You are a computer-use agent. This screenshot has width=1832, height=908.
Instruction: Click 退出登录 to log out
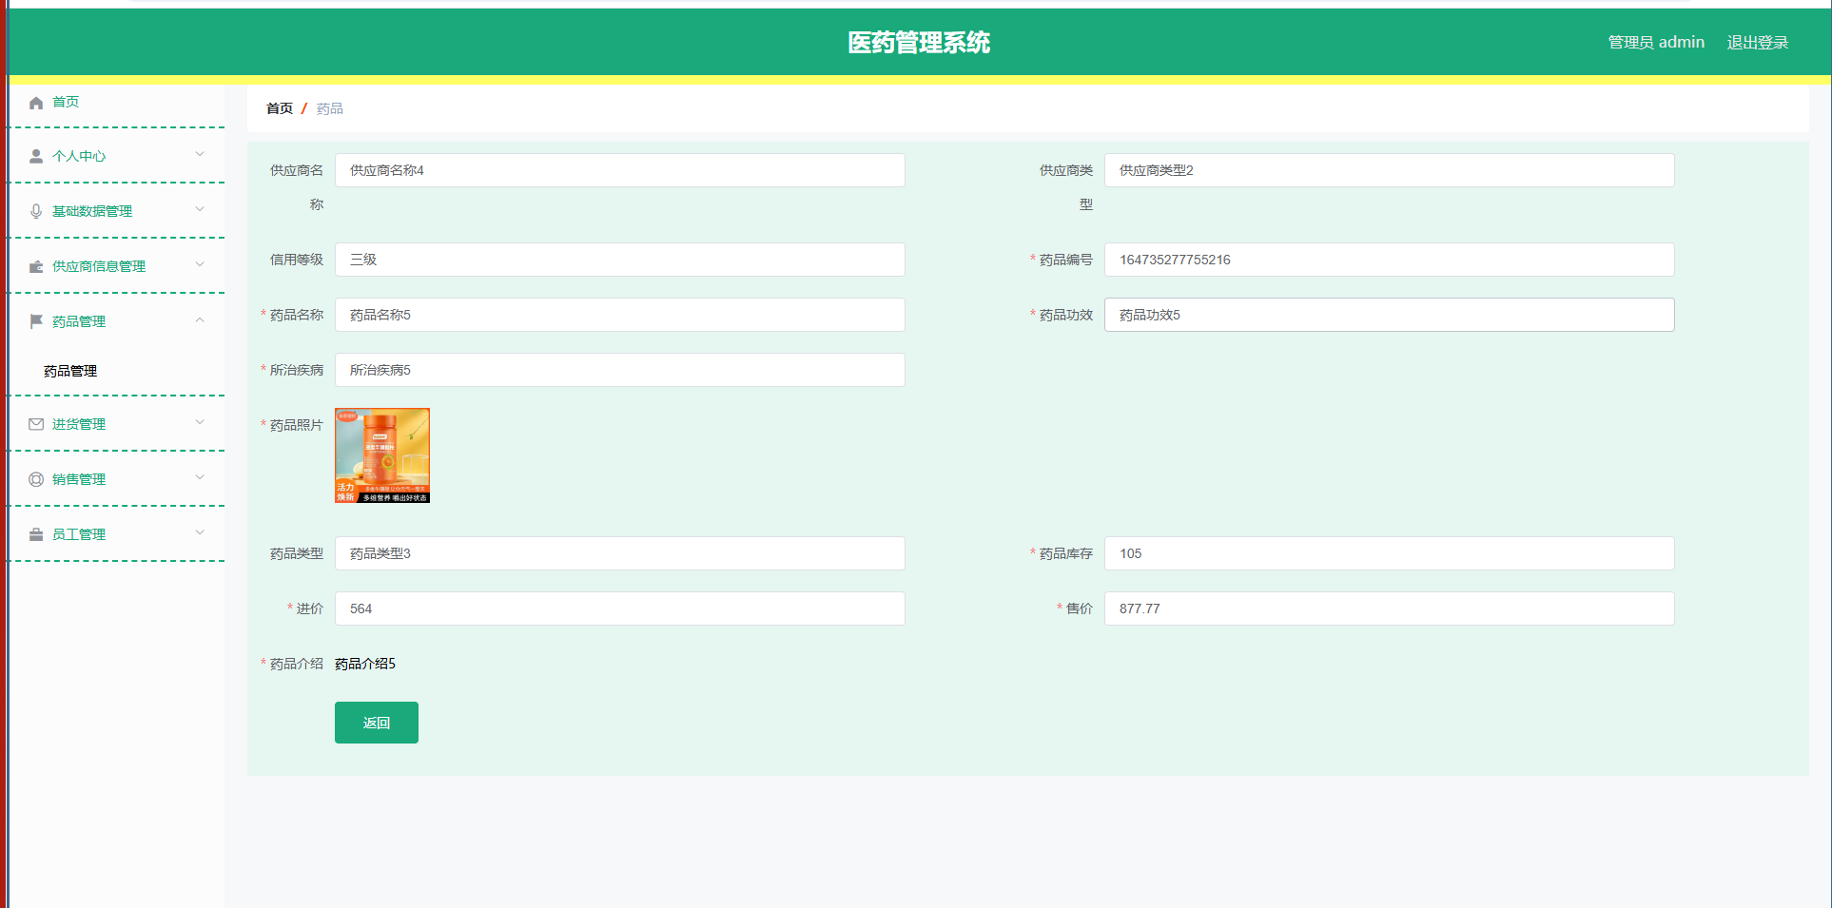(1758, 42)
